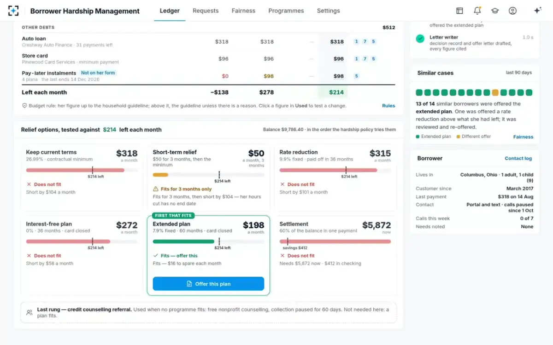Screen dimensions: 553x345
Task: Open notifications bell in the header
Action: [x=477, y=11]
